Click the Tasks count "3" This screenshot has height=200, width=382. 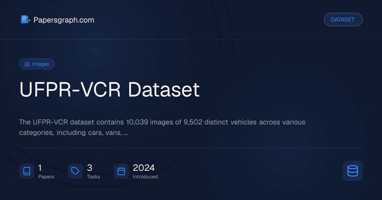click(89, 168)
